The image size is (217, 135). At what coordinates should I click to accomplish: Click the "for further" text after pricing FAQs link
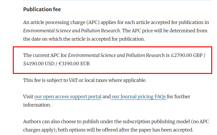pos(179,97)
